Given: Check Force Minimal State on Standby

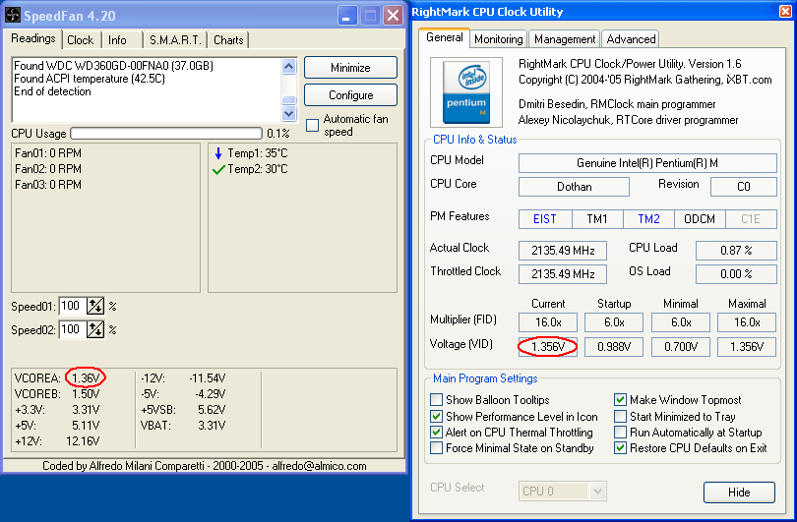Looking at the screenshot, I should (436, 448).
